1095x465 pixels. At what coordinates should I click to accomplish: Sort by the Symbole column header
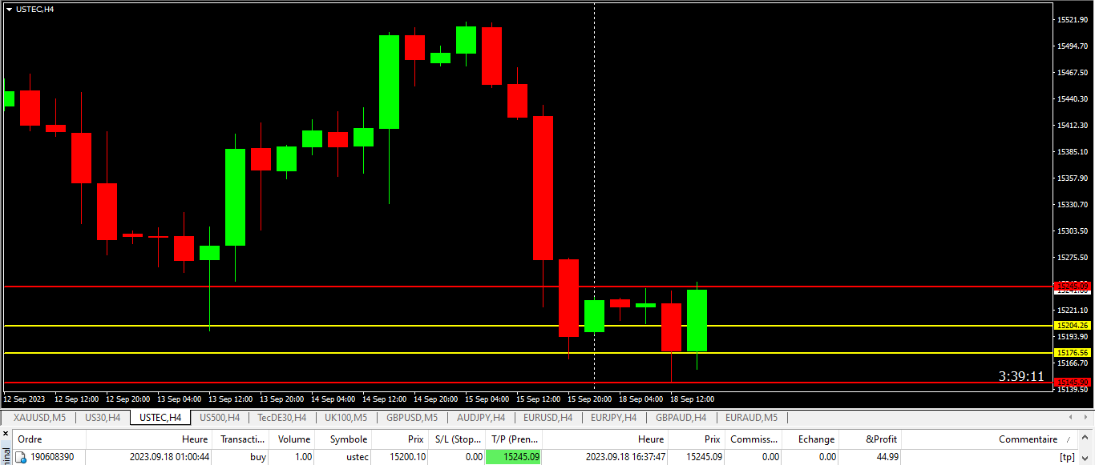coord(344,439)
